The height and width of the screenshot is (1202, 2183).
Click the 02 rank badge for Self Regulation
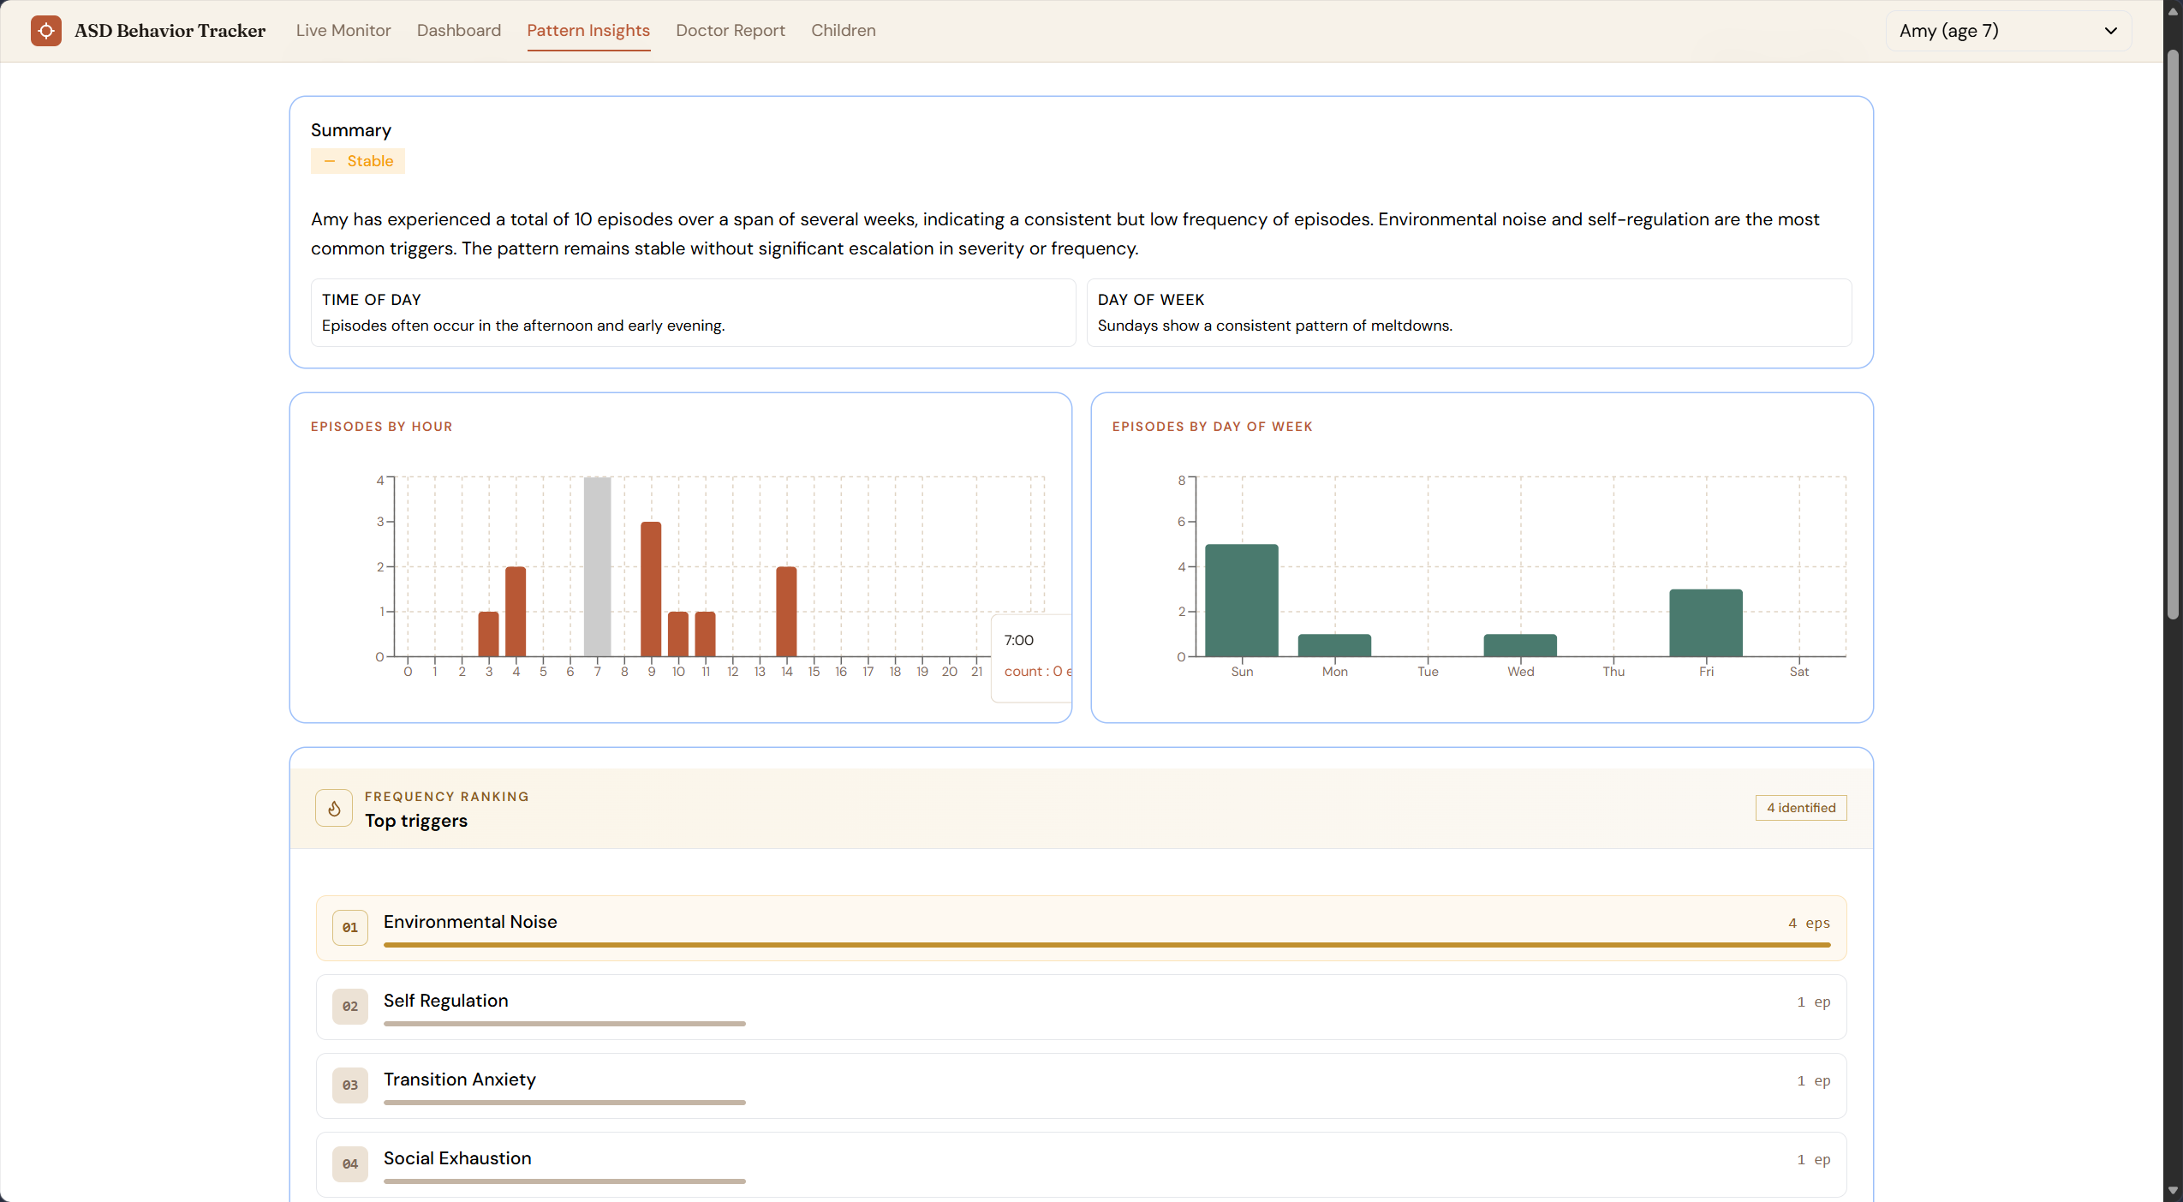tap(349, 1006)
